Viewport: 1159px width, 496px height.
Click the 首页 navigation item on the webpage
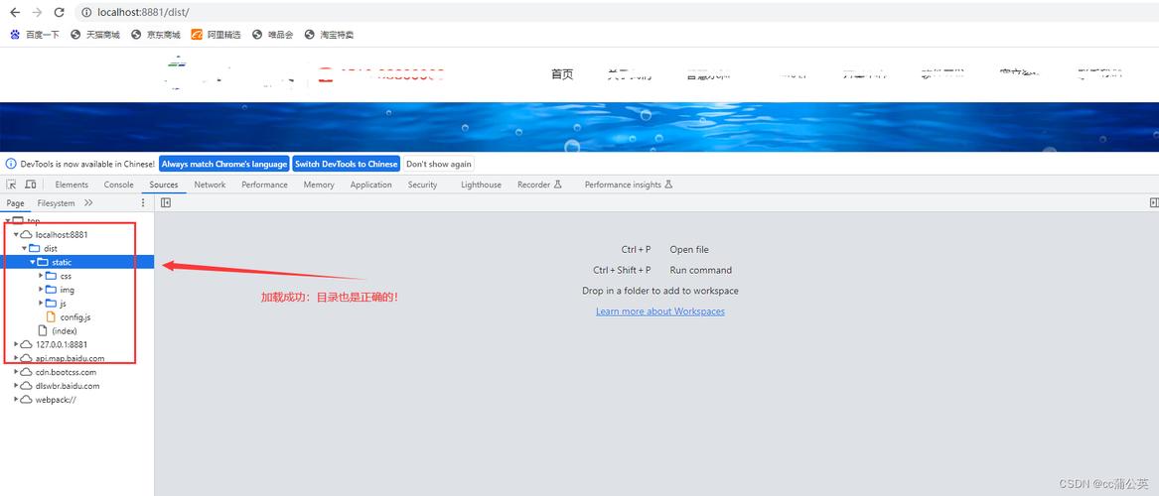coord(562,73)
